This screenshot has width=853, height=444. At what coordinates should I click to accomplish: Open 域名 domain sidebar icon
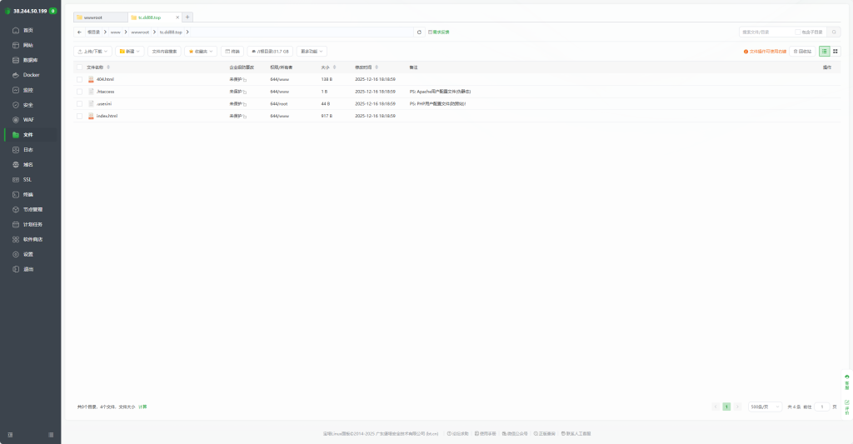pyautogui.click(x=16, y=164)
